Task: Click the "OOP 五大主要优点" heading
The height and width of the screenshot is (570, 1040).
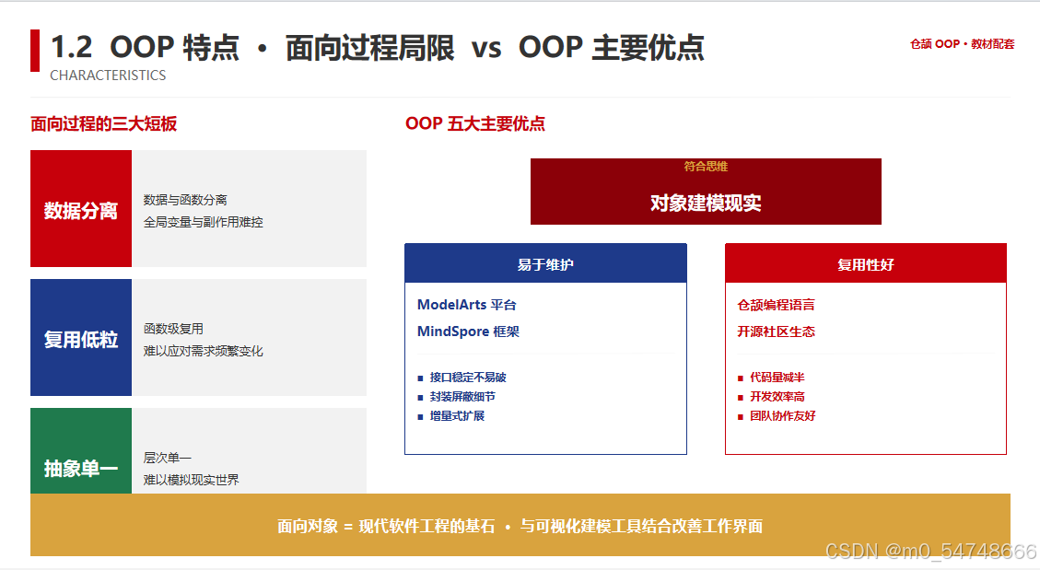Action: (475, 124)
